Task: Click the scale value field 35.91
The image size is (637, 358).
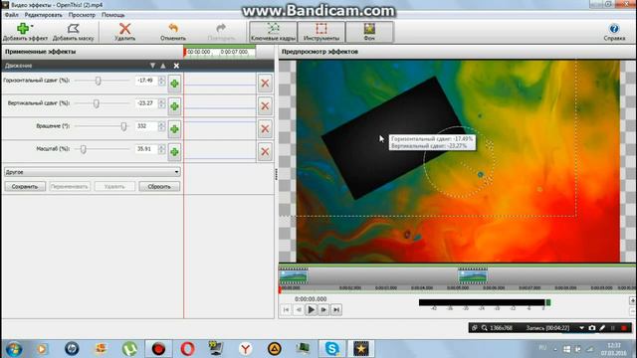Action: tap(146, 149)
